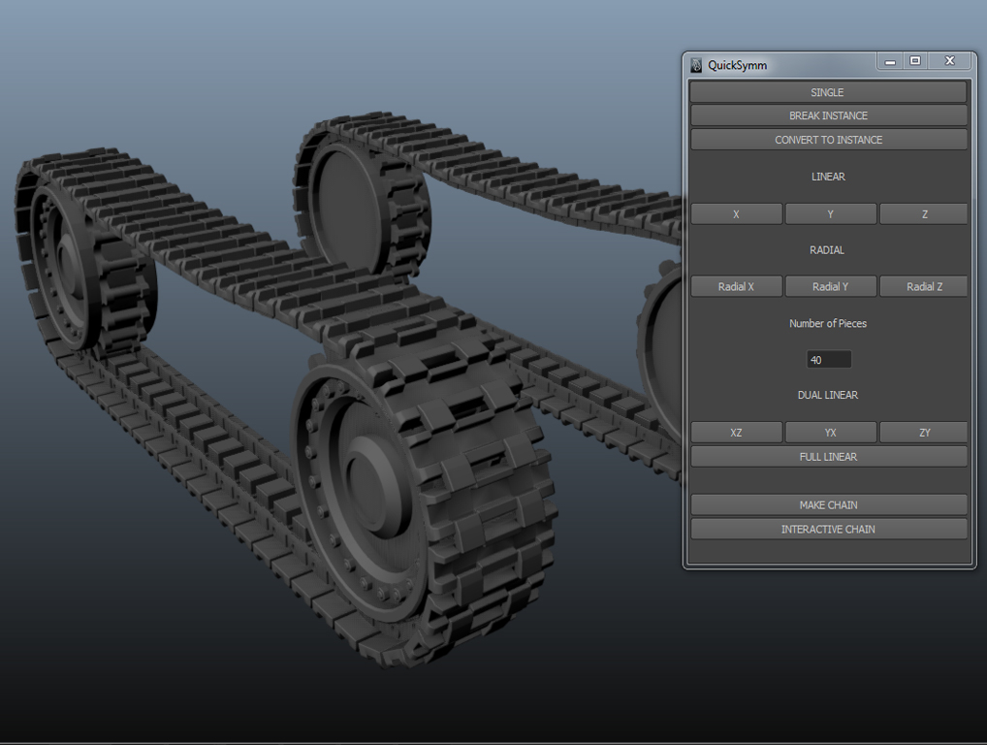The image size is (987, 745).
Task: Execute MAKE CHAIN command
Action: point(828,503)
